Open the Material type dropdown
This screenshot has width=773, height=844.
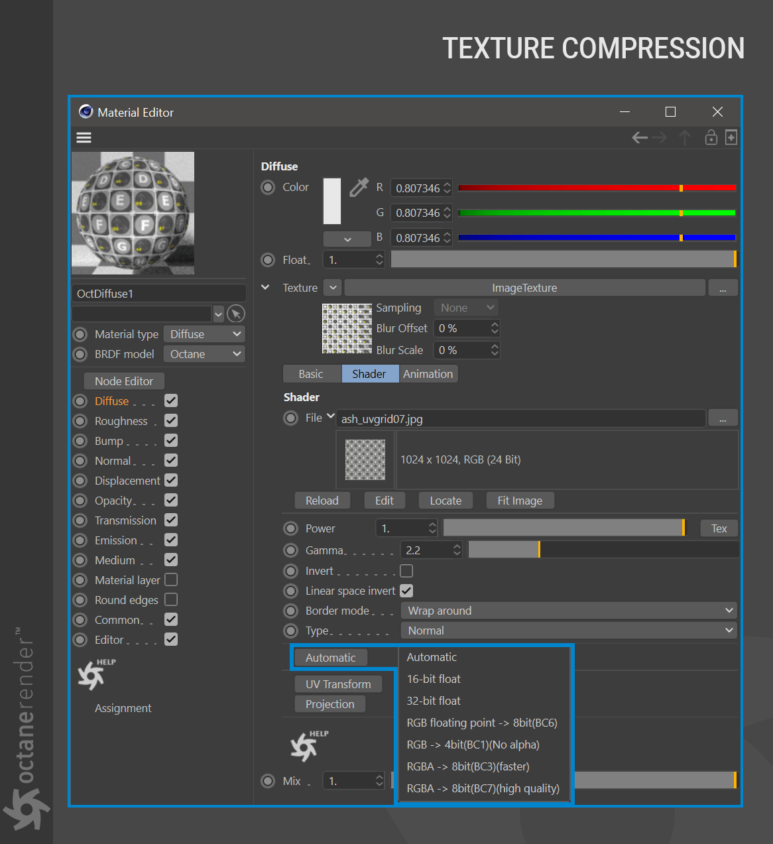tap(204, 334)
